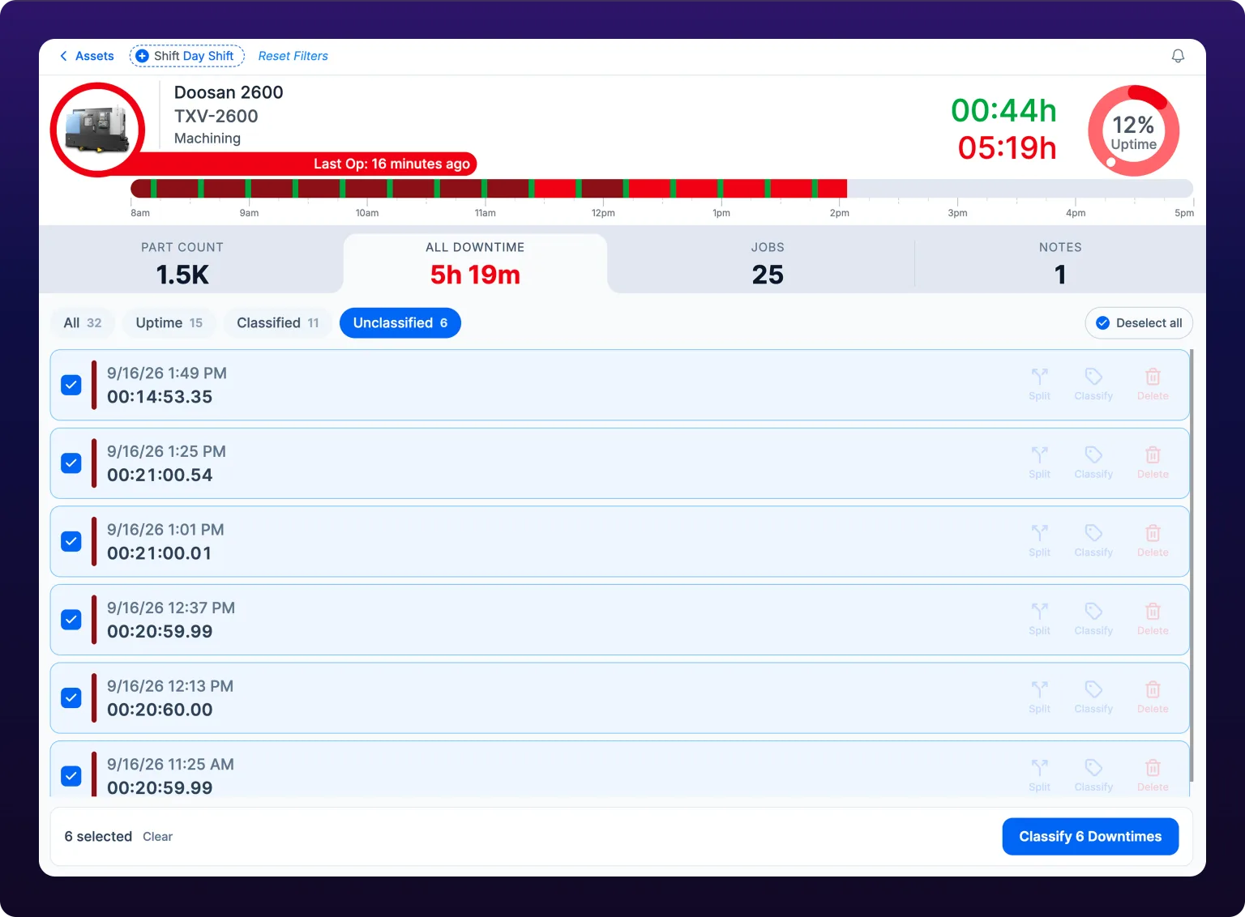Open the Notes tab

point(1060,264)
